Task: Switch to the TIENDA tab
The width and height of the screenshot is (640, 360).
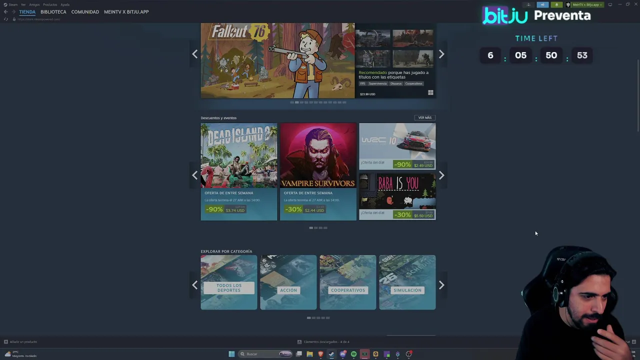Action: (x=27, y=12)
